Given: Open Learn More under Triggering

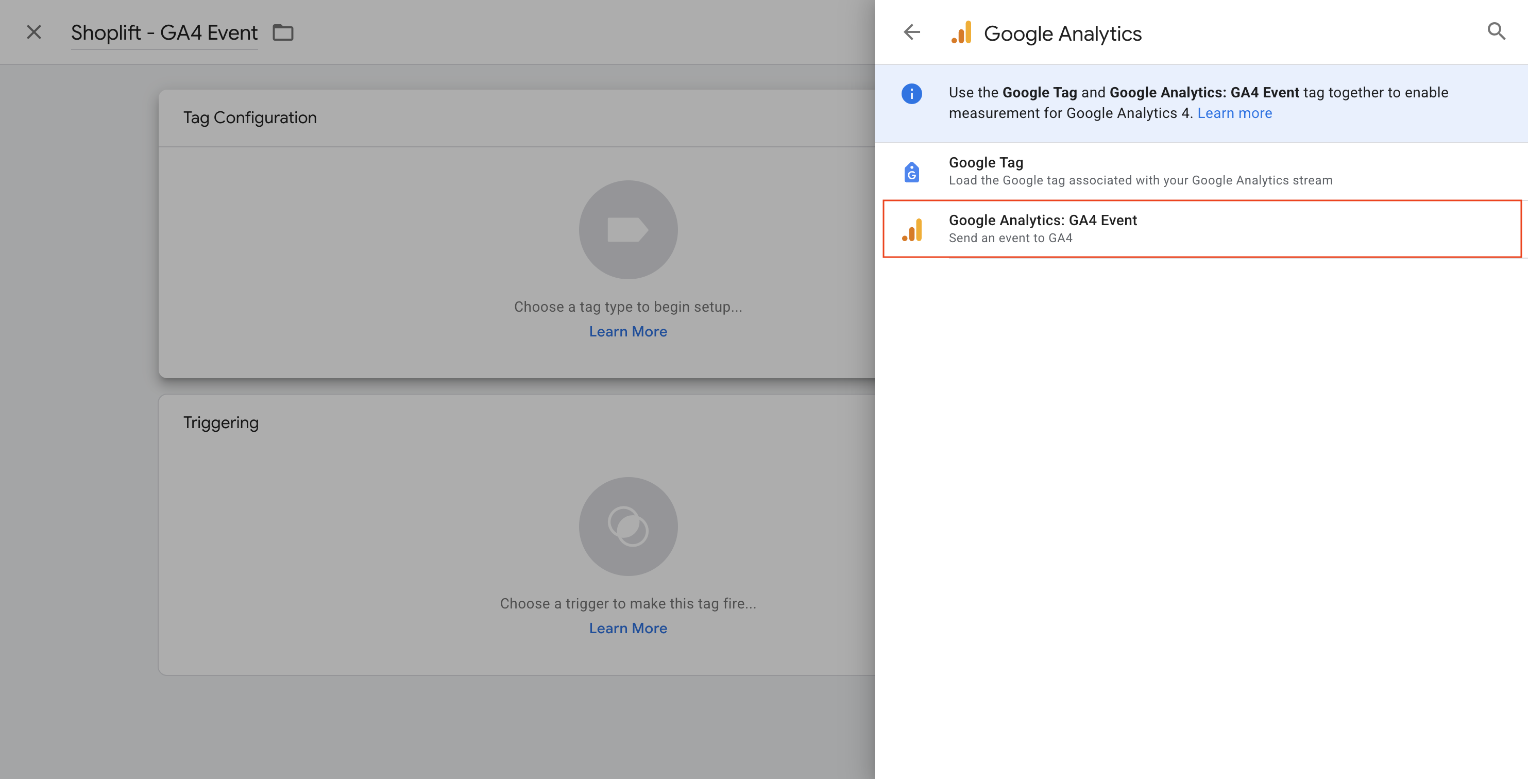Looking at the screenshot, I should click(x=627, y=629).
